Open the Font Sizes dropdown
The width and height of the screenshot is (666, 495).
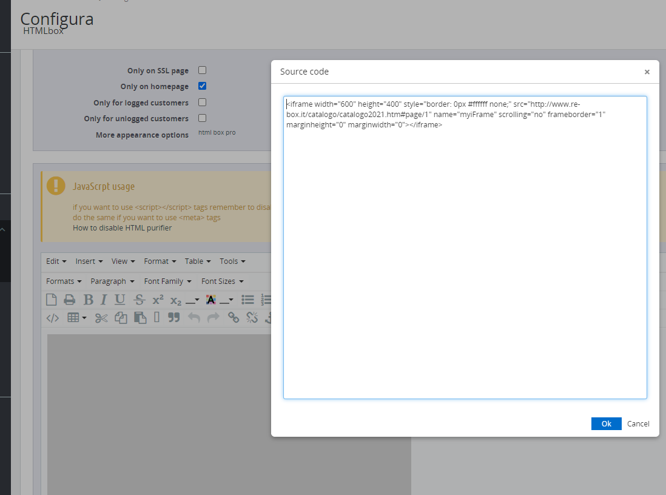click(x=223, y=281)
